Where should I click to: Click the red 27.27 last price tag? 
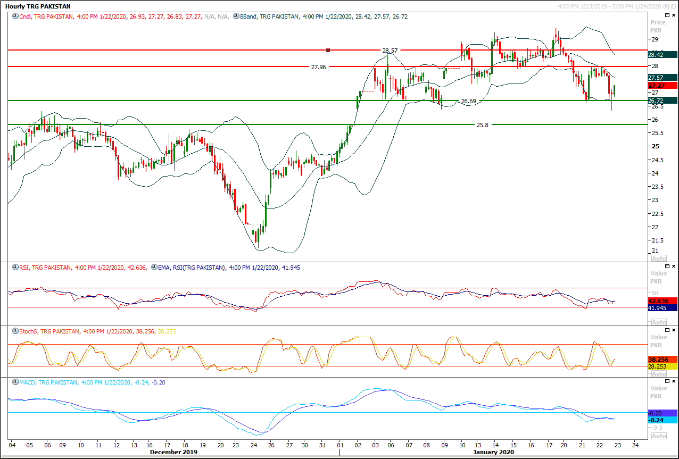click(662, 86)
